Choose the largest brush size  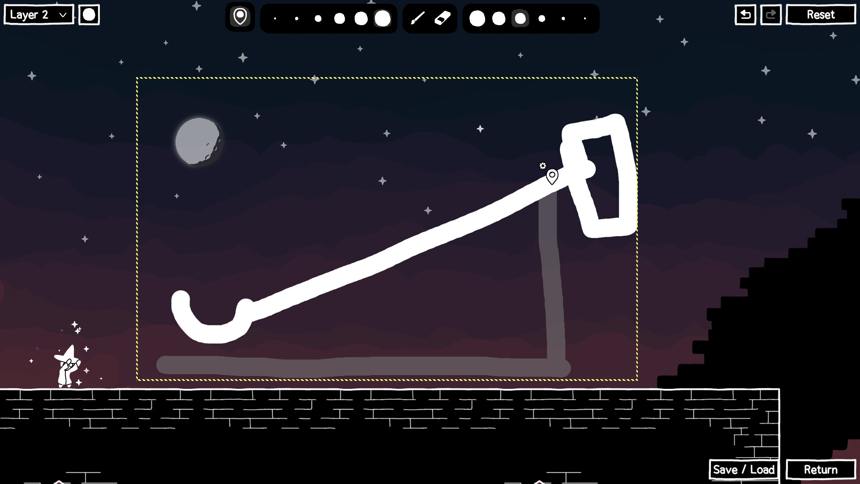click(382, 18)
